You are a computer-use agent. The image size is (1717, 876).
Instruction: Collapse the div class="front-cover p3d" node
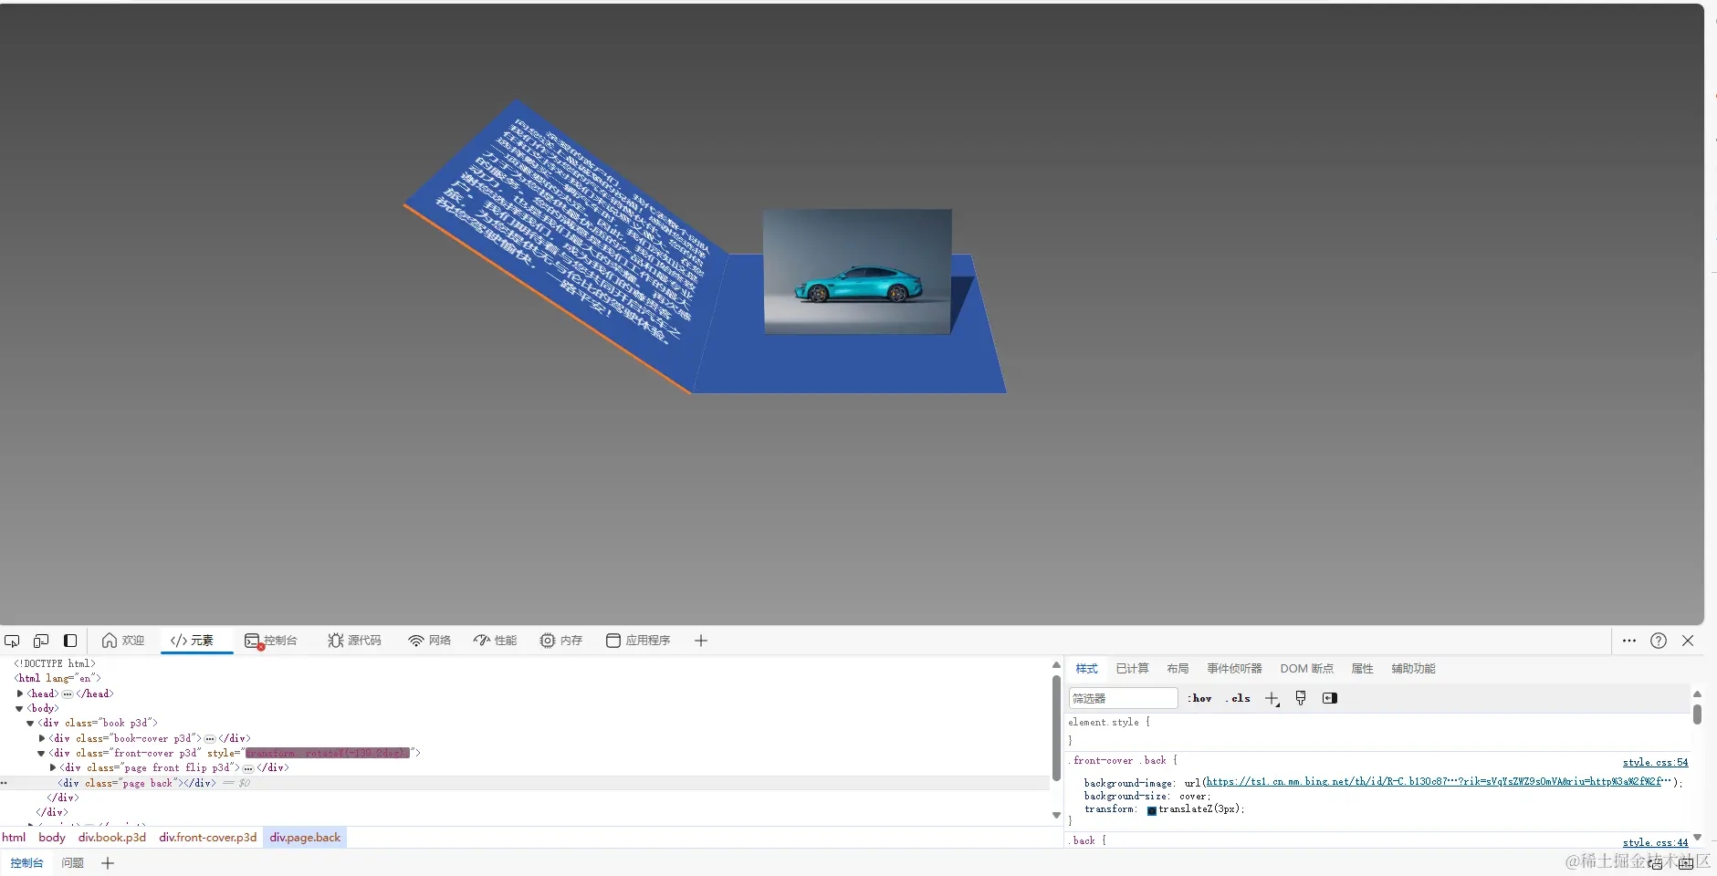coord(42,753)
